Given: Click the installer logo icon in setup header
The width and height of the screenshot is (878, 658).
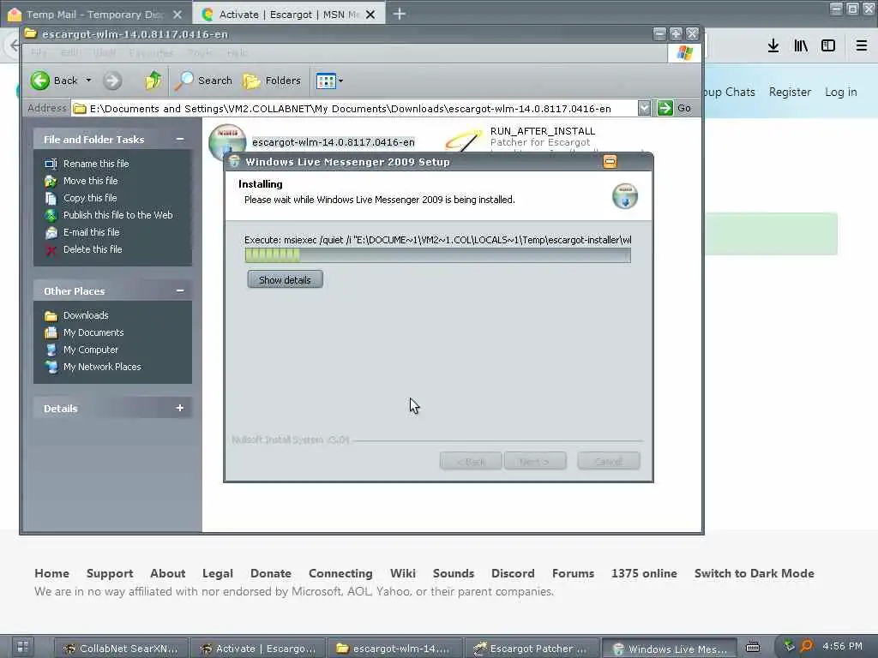Looking at the screenshot, I should tap(624, 196).
